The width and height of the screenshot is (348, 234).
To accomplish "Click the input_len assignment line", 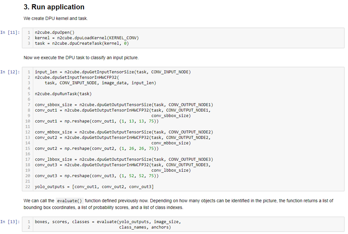I will click(113, 72).
